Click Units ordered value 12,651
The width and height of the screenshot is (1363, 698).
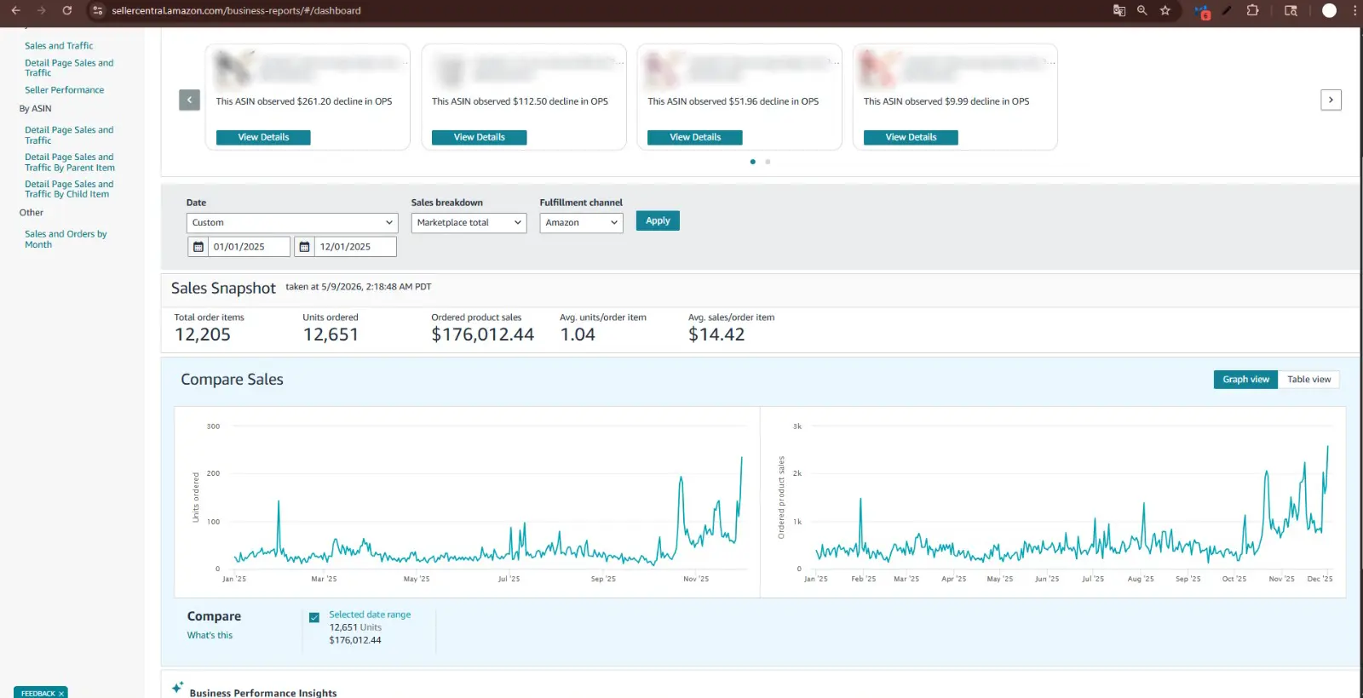click(331, 335)
